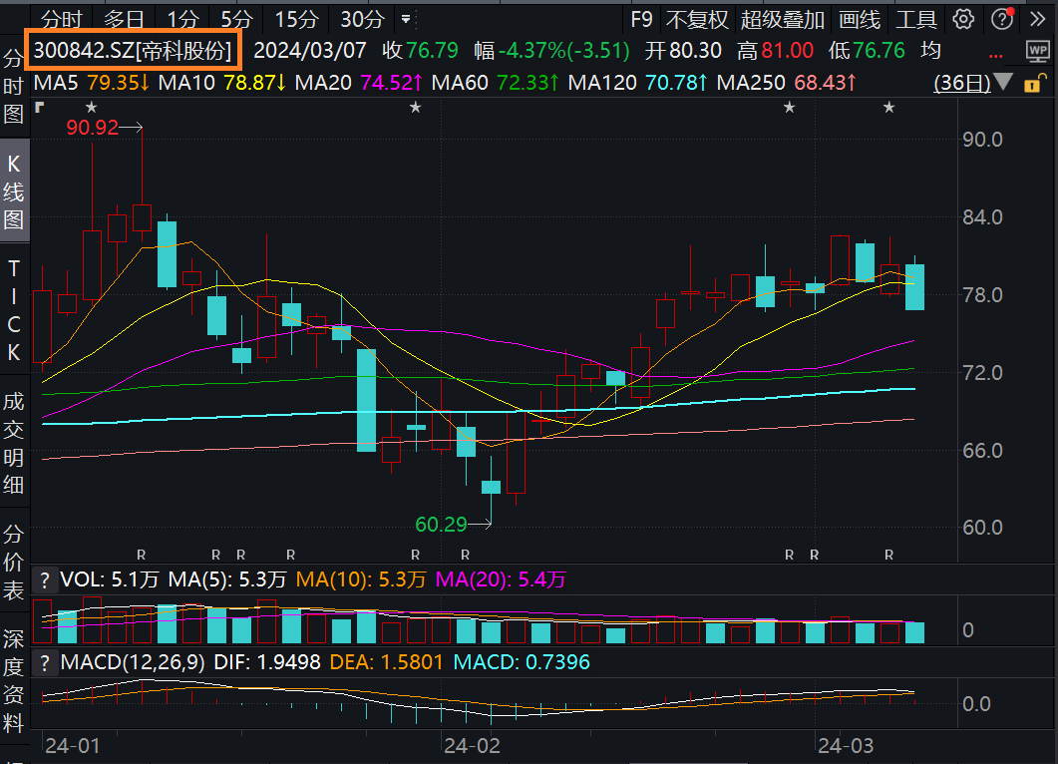Click MA250 68.43 indicator label

click(x=787, y=83)
